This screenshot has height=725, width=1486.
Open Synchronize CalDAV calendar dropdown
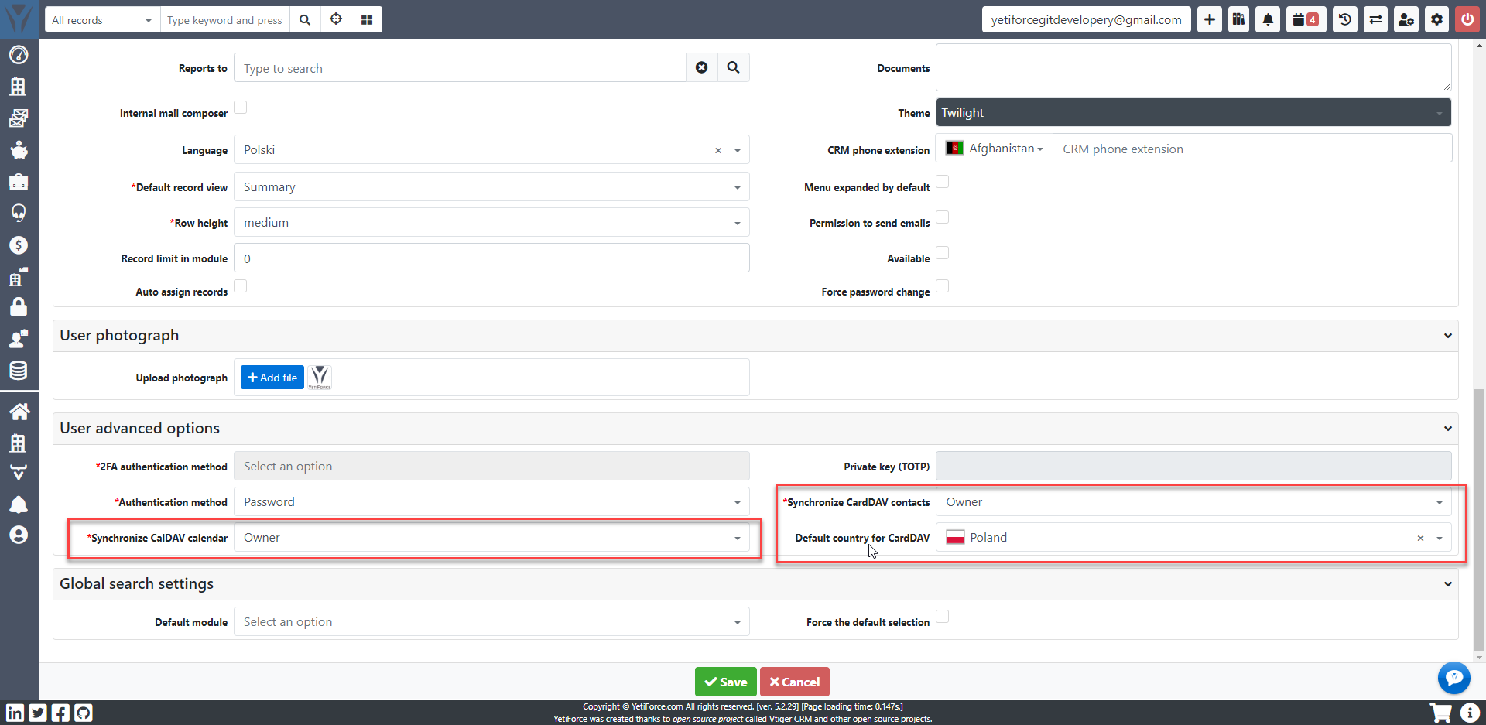click(x=491, y=538)
